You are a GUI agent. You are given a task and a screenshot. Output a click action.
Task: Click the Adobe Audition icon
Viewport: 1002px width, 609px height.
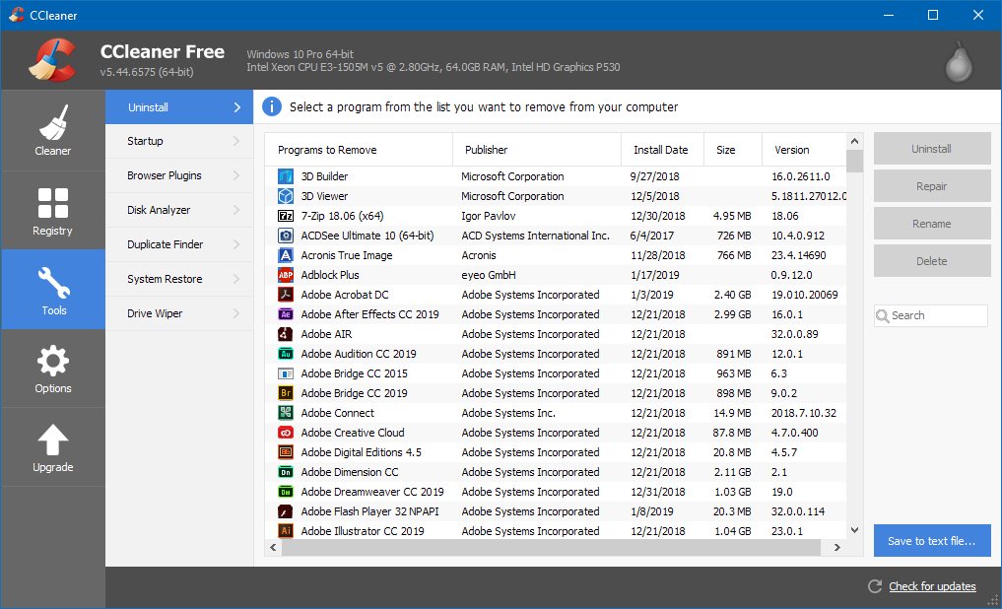pos(286,354)
